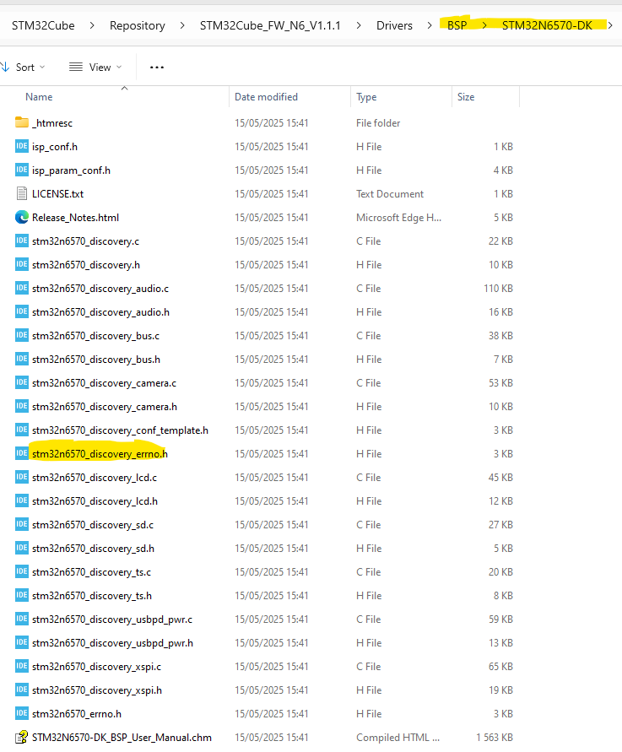The image size is (622, 752).
Task: Open the See more ellipsis menu
Action: coord(157,68)
